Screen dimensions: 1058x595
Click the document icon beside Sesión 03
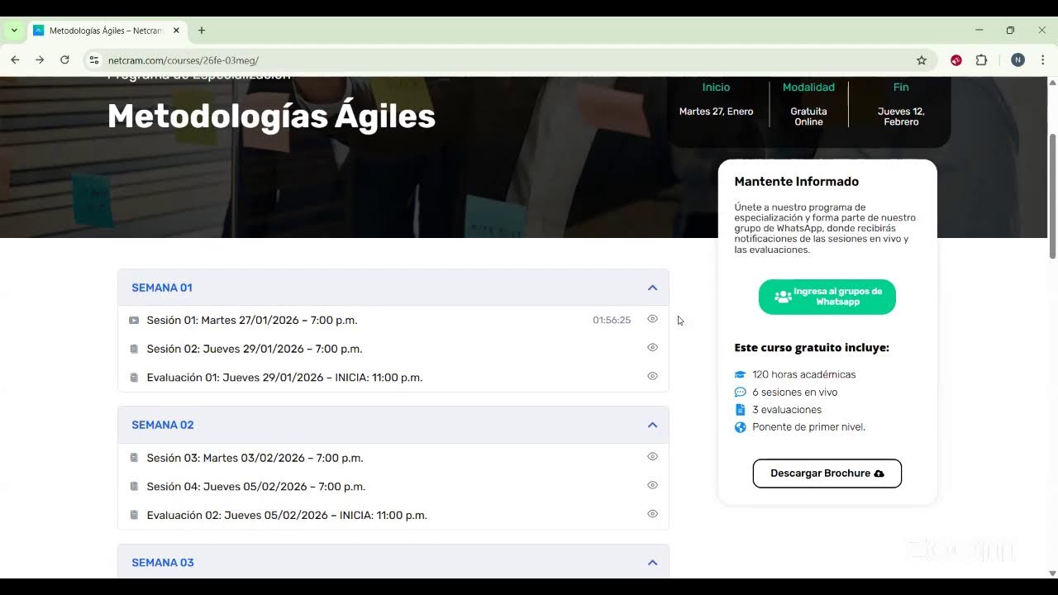click(134, 458)
